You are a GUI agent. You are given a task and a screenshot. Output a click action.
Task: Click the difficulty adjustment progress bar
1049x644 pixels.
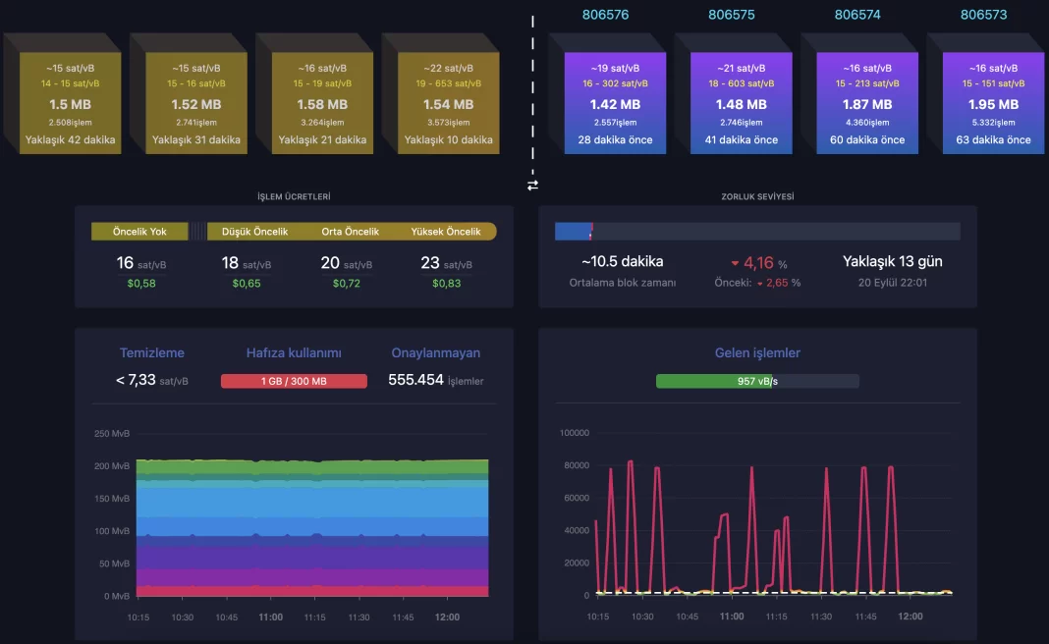tap(757, 232)
